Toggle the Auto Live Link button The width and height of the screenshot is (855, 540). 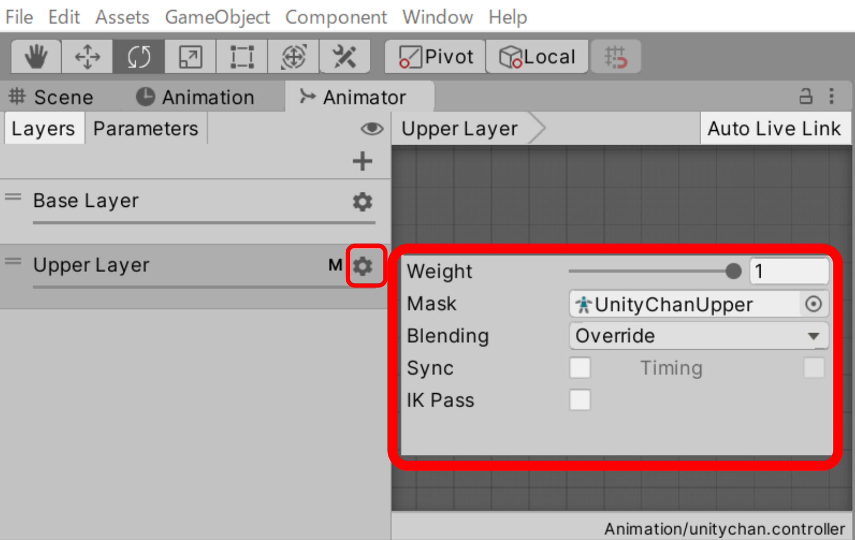(775, 129)
